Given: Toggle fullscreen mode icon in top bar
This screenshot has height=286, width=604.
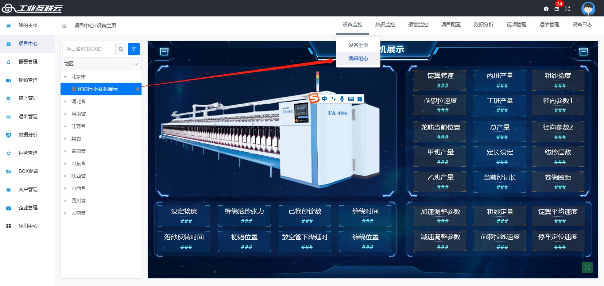Looking at the screenshot, I should (x=567, y=9).
